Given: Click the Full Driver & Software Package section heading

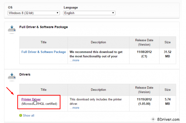Looking at the screenshot, I should [43, 27].
